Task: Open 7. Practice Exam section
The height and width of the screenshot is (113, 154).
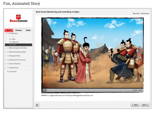Action: (13, 68)
